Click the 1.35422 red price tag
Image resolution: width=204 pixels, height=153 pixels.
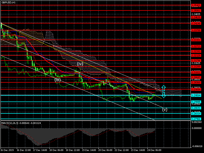[x=196, y=5]
